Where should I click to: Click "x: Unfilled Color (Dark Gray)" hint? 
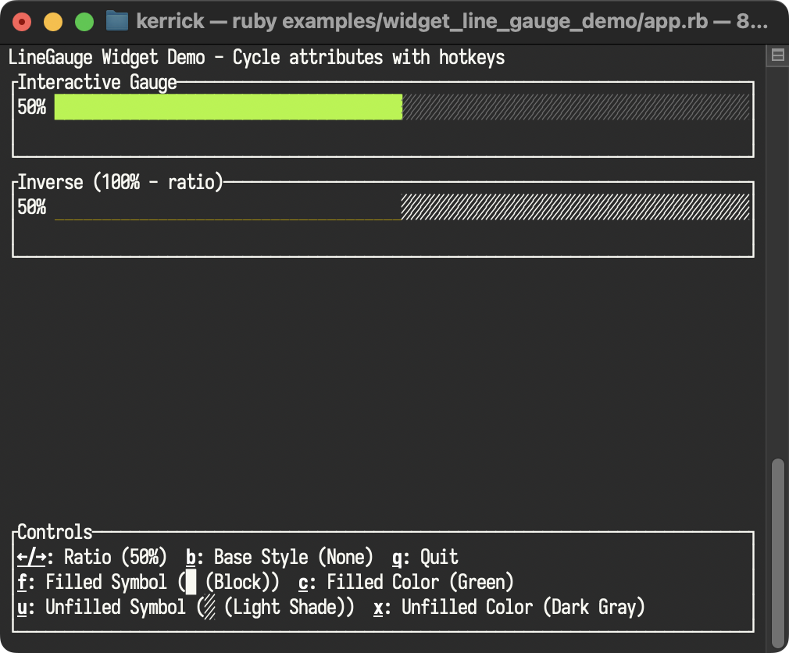coord(509,607)
